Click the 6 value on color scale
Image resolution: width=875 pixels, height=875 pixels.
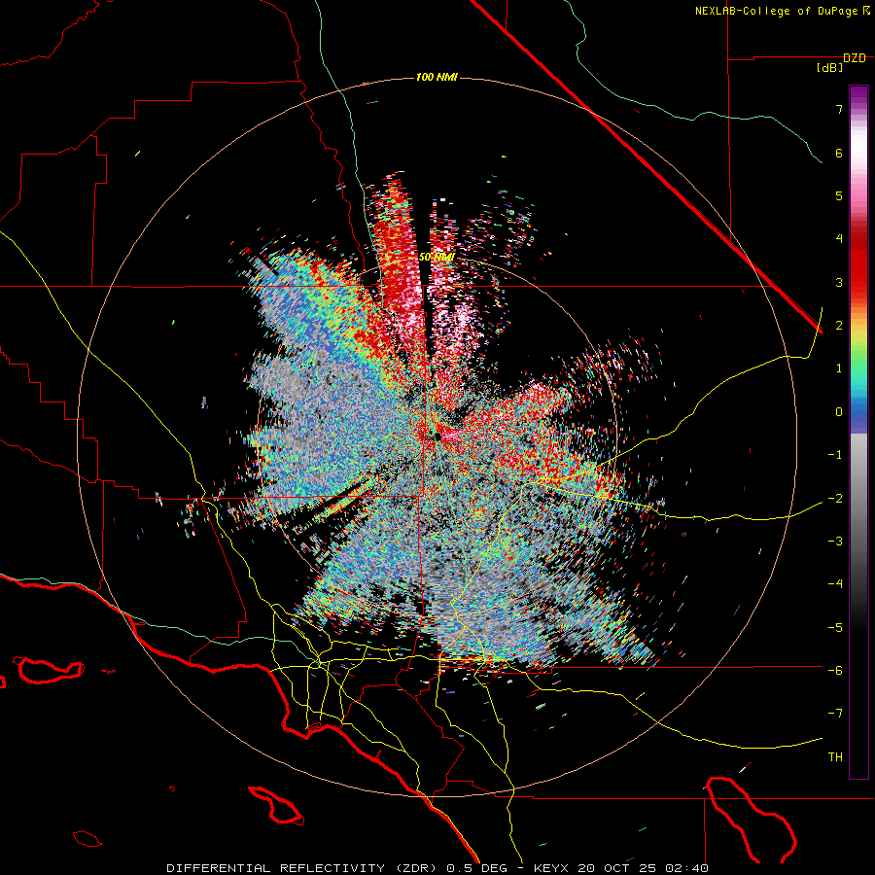839,153
